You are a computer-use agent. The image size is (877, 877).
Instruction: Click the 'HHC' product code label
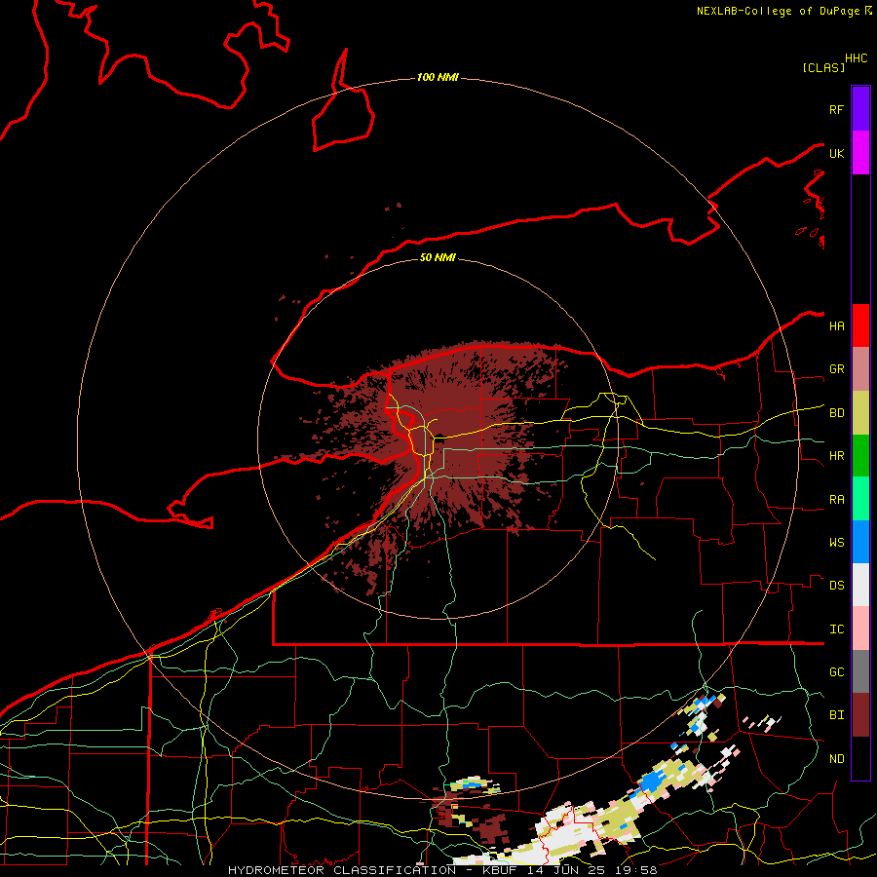coord(857,58)
